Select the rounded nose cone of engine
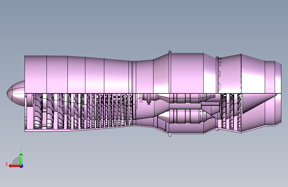This screenshot has height=187, width=288. click(x=16, y=93)
